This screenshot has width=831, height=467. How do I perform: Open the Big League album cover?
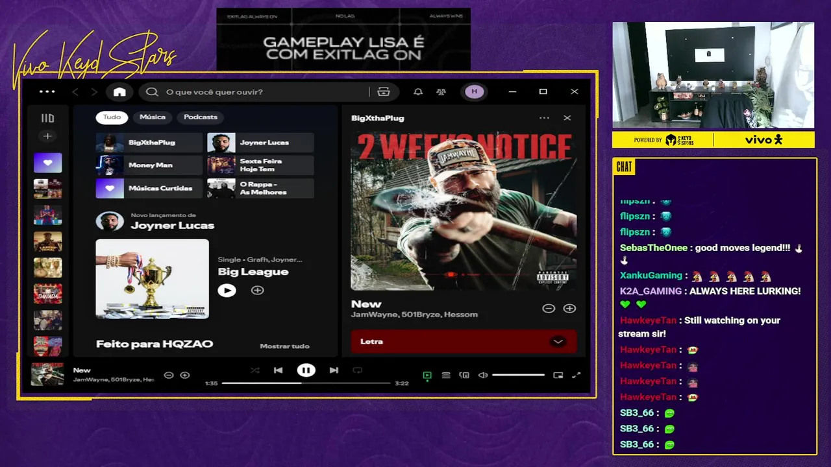pyautogui.click(x=153, y=279)
